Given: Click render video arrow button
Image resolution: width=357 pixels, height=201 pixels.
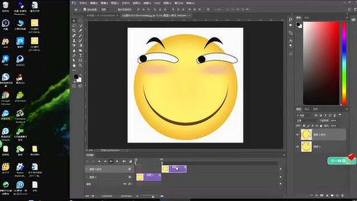Looking at the screenshot, I should (93, 196).
